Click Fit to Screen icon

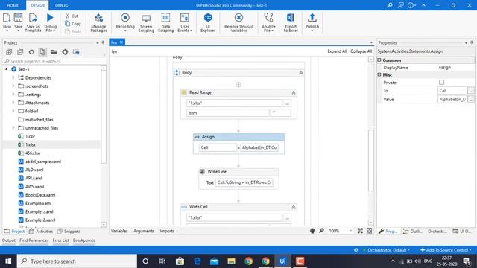tap(360, 231)
